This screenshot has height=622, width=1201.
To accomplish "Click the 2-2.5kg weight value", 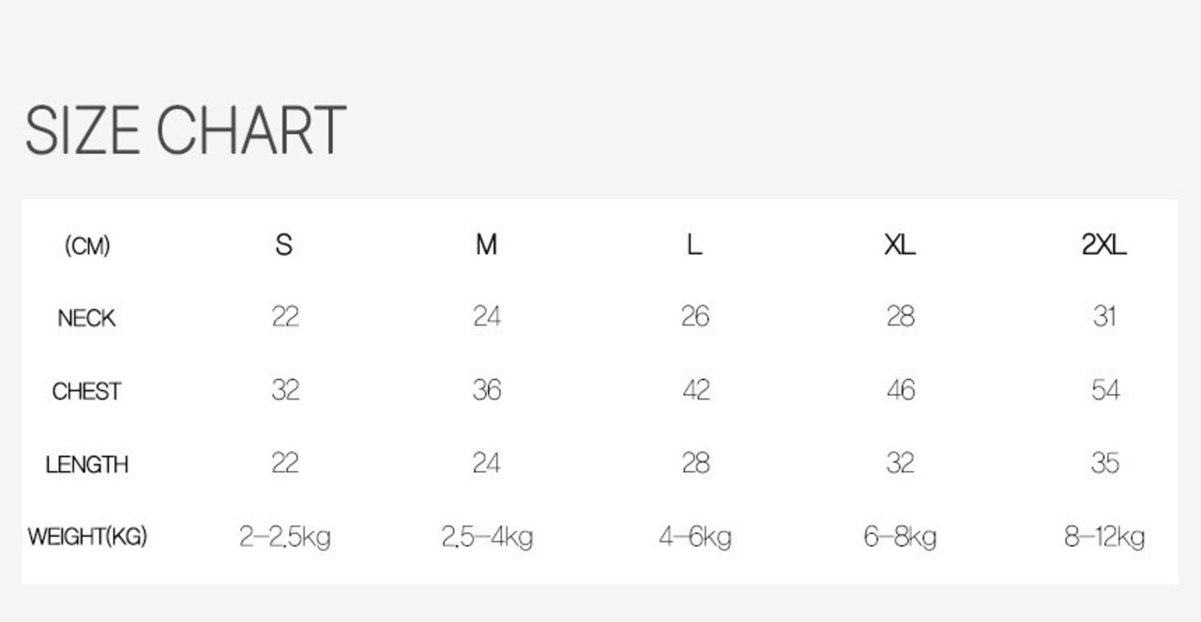I will click(284, 538).
